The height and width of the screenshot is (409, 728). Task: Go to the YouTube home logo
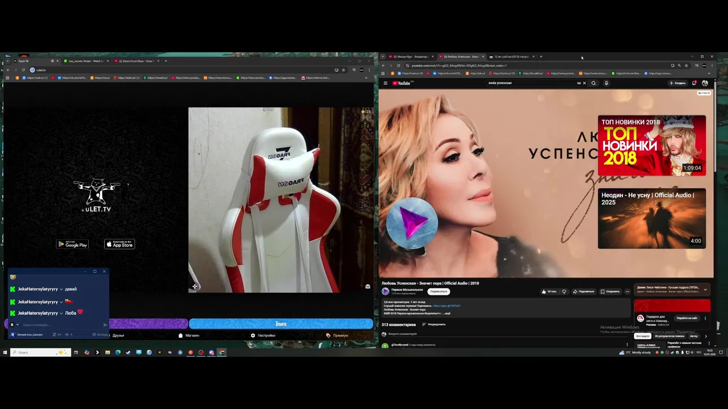[402, 83]
